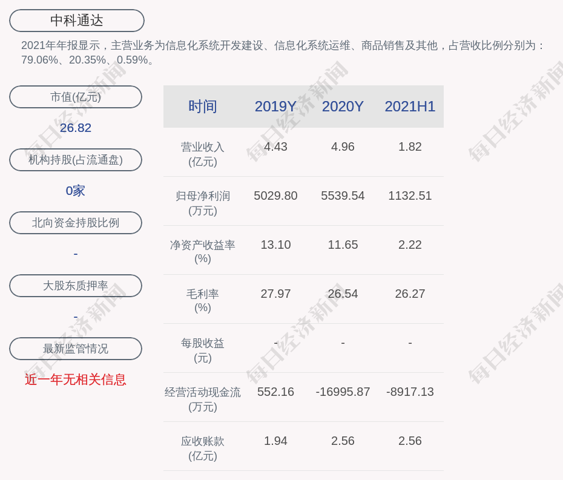
Task: Select the 市值(亿元) label button
Action: tap(76, 97)
